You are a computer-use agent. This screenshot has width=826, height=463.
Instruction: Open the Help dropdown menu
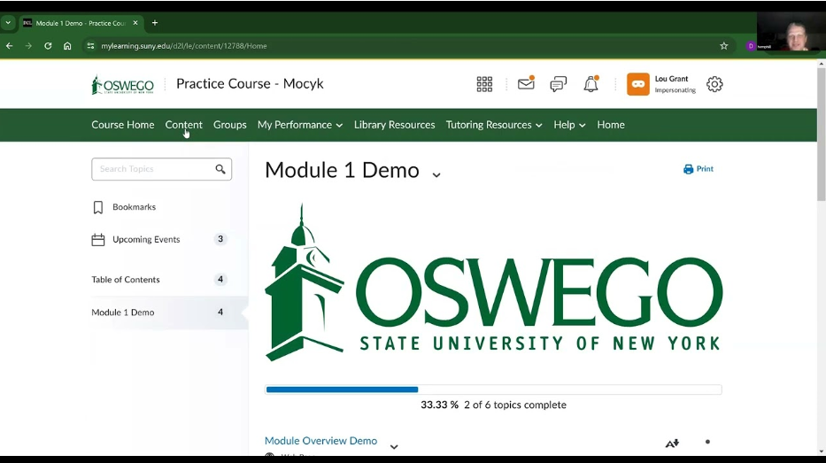pyautogui.click(x=569, y=125)
